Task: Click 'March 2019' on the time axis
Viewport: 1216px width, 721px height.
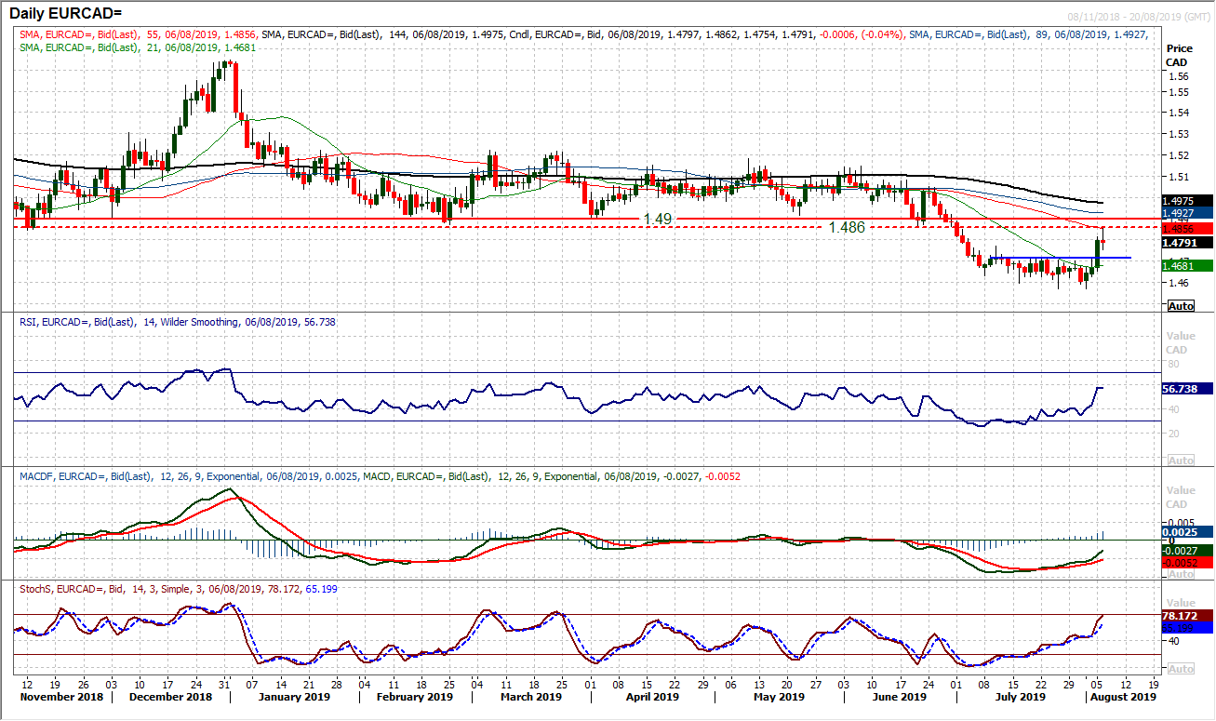Action: pos(530,696)
